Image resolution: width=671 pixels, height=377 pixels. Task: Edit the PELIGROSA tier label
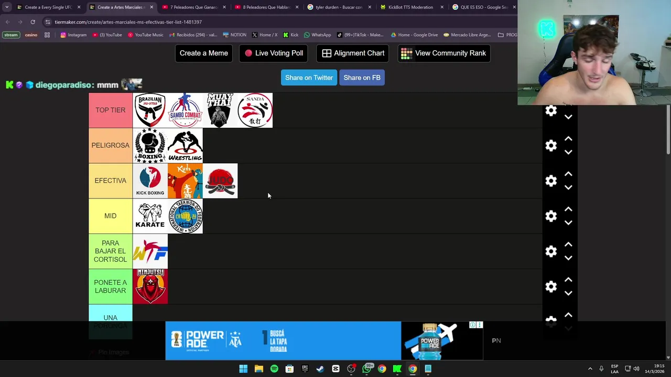coord(110,146)
